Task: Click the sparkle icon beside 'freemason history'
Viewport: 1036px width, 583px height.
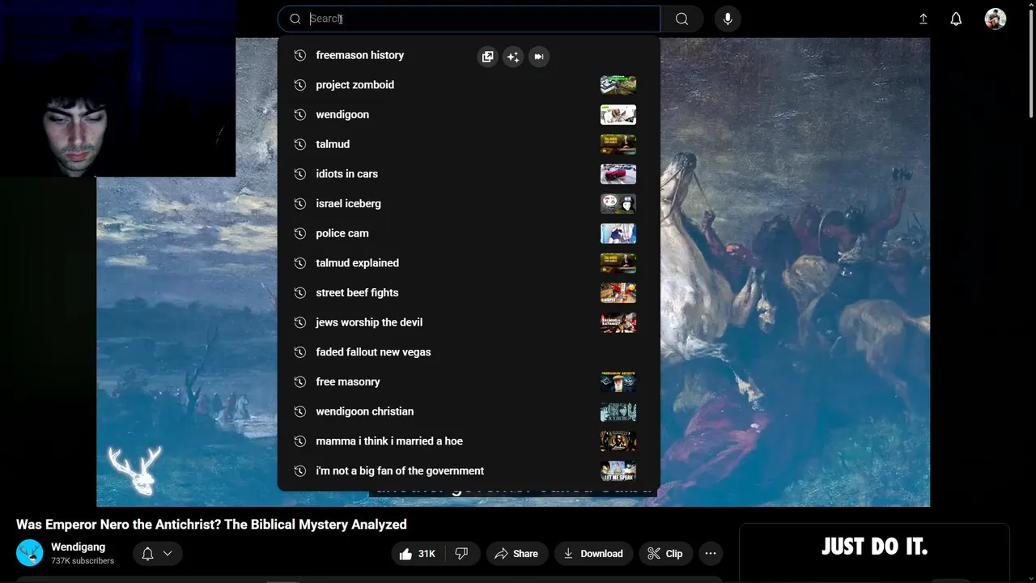Action: coord(513,57)
